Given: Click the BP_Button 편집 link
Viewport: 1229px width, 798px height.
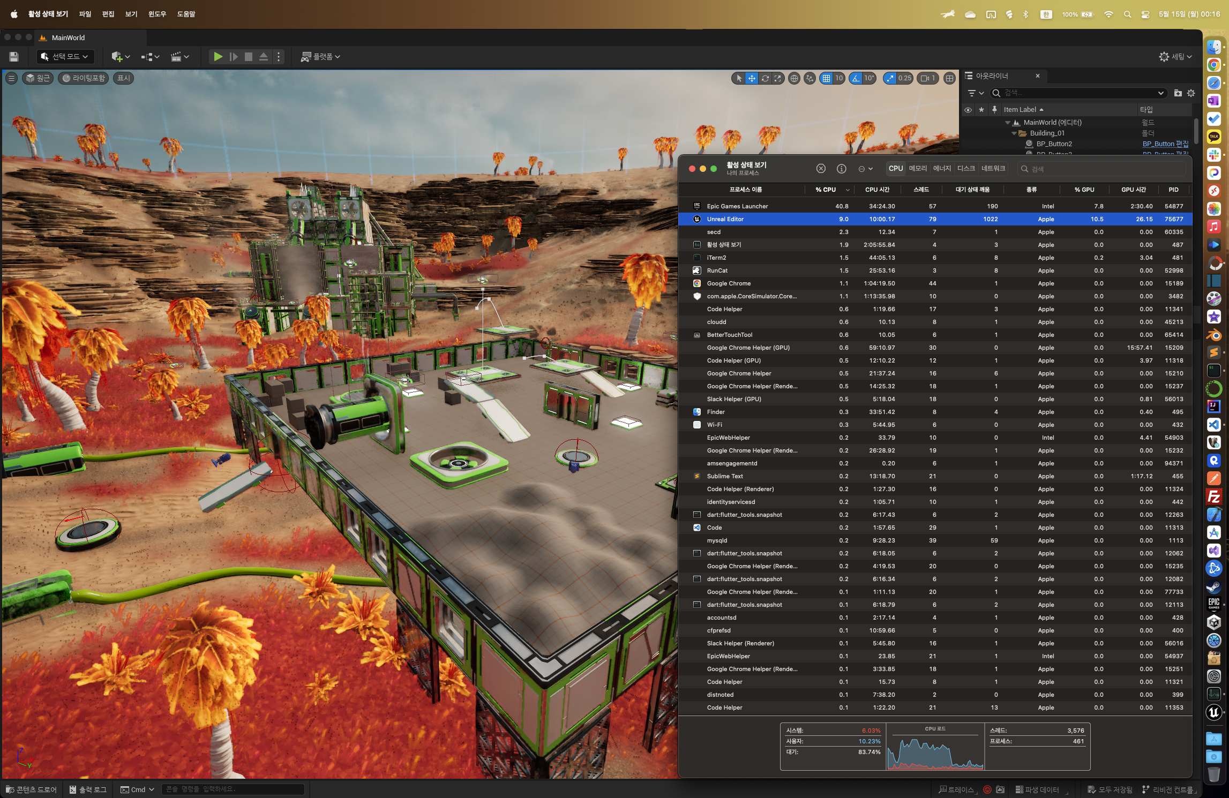Looking at the screenshot, I should 1165,144.
